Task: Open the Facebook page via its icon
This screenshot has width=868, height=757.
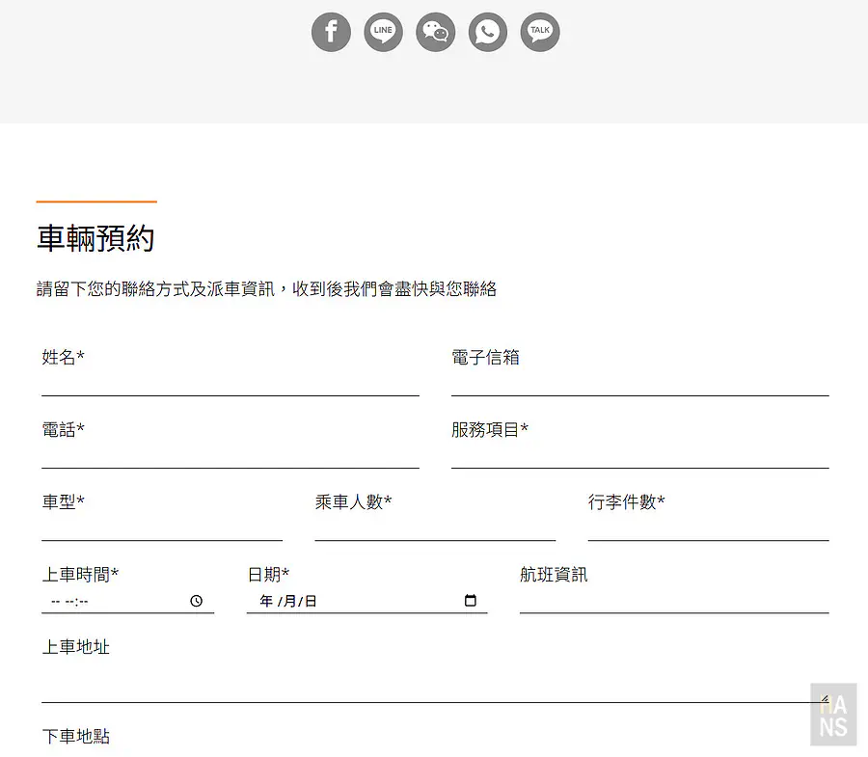Action: pos(331,32)
